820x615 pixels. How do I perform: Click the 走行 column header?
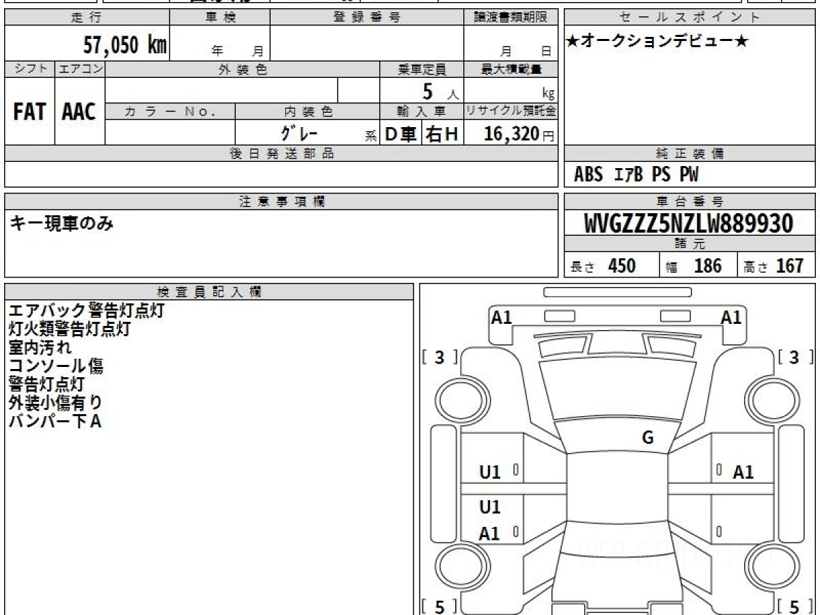point(87,18)
